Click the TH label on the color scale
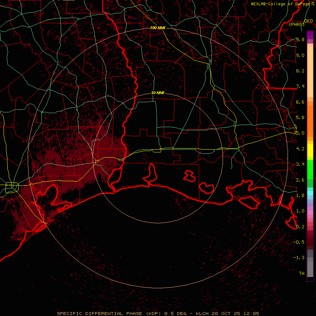The image size is (316, 316). [302, 274]
